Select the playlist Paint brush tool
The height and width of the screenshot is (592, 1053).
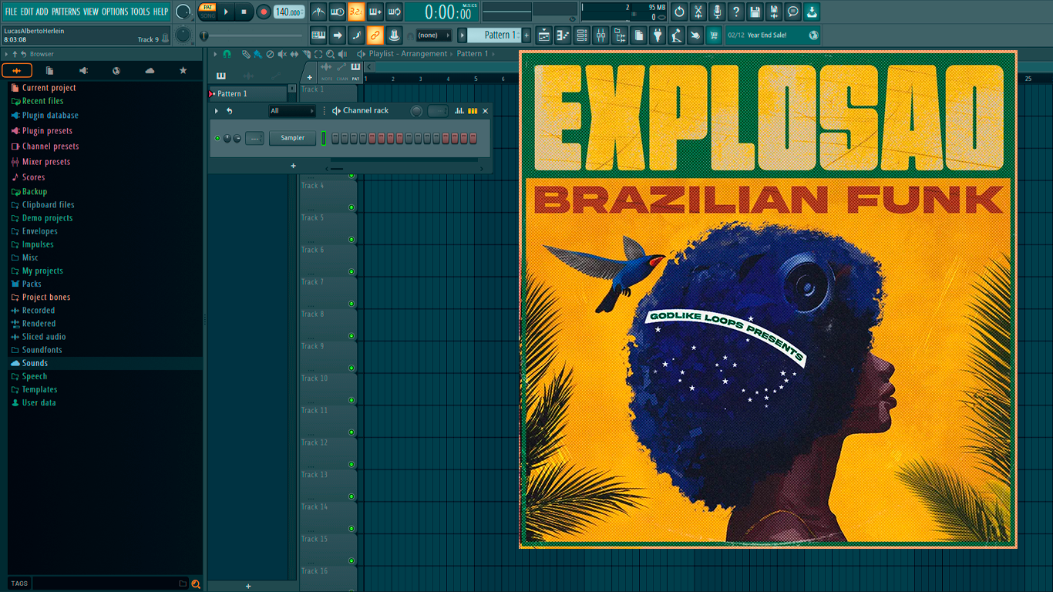[257, 54]
